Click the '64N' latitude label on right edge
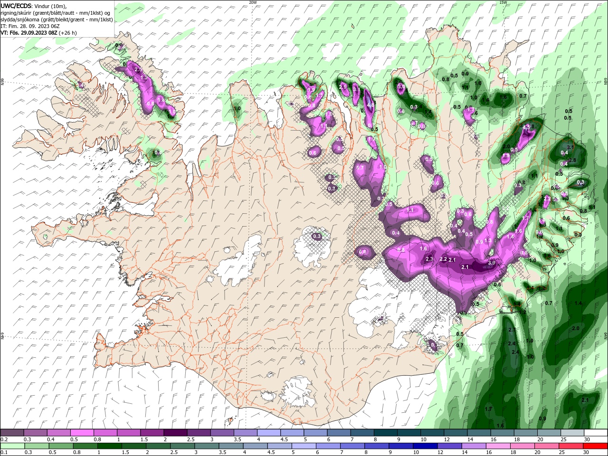The width and height of the screenshot is (608, 456). pos(606,336)
